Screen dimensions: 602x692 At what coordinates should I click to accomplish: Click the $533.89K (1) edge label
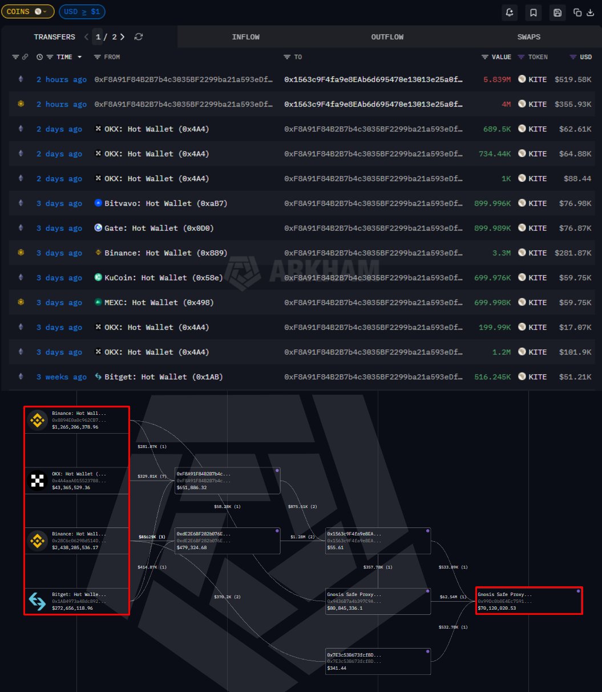coord(453,567)
